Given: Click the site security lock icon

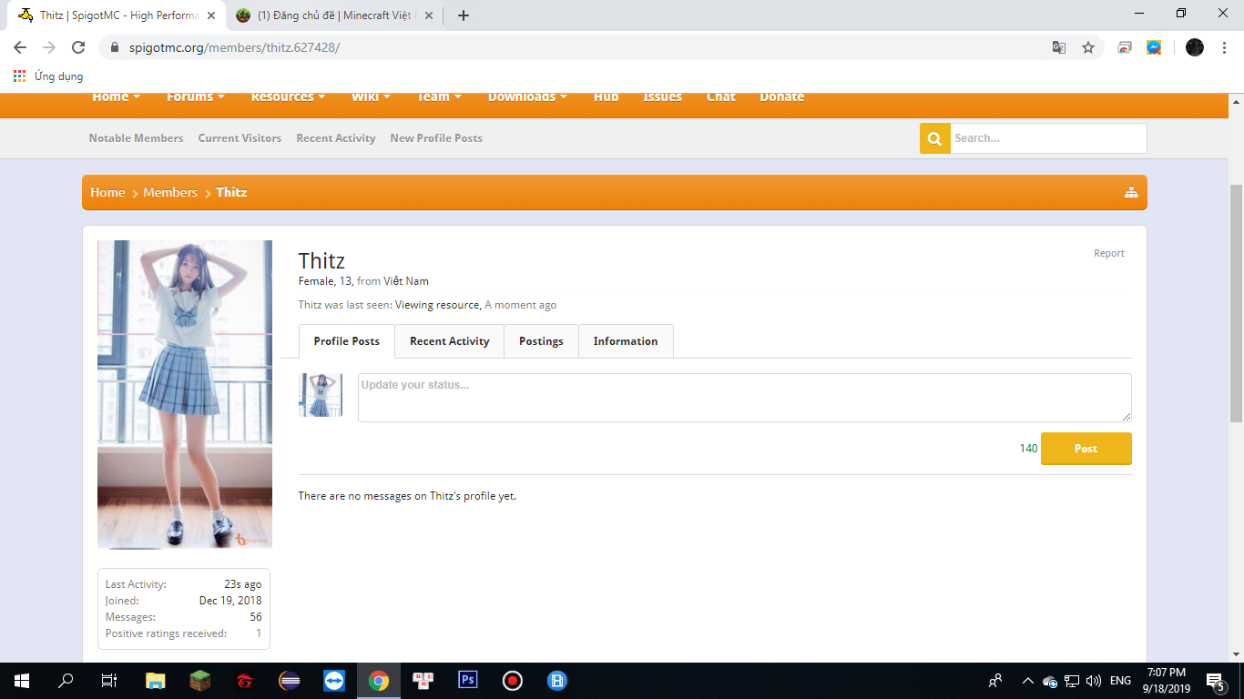Looking at the screenshot, I should 115,47.
